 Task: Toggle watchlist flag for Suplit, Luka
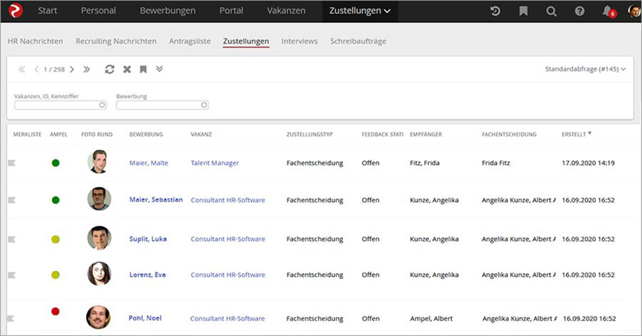pos(11,239)
